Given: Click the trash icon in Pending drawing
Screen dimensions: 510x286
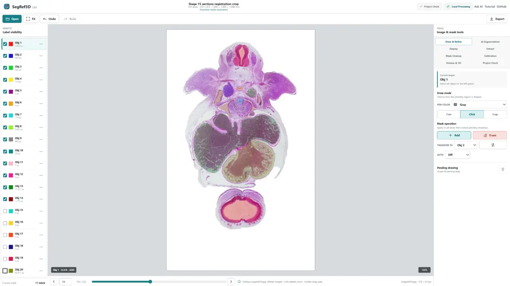Looking at the screenshot, I should pos(502,169).
